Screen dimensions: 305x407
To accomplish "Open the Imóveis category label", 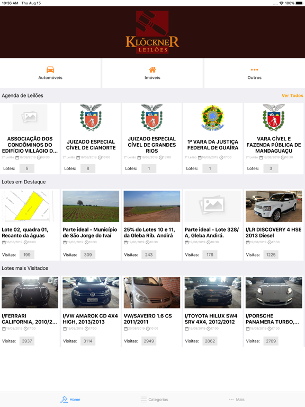I will click(x=152, y=77).
